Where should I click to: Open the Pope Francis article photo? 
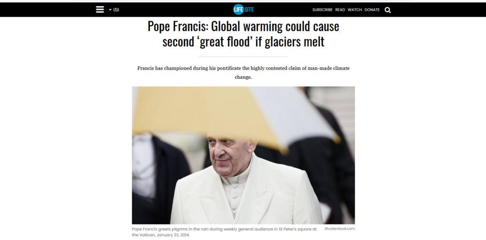[243, 155]
